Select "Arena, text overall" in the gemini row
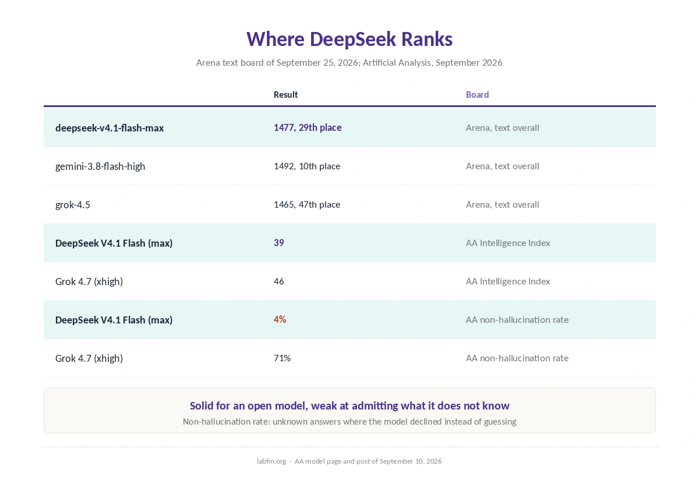 (503, 166)
